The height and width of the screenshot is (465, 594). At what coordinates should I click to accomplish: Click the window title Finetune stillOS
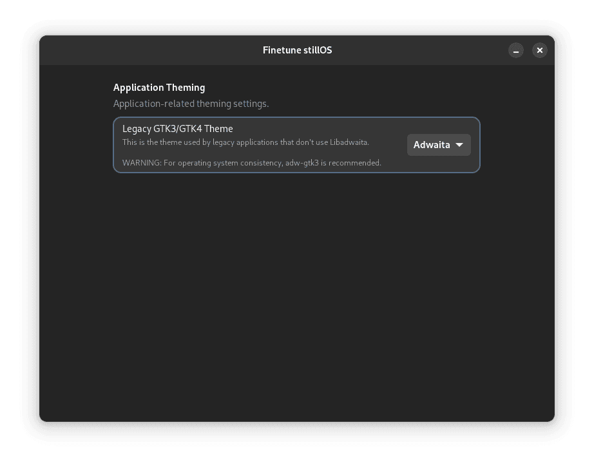[297, 50]
